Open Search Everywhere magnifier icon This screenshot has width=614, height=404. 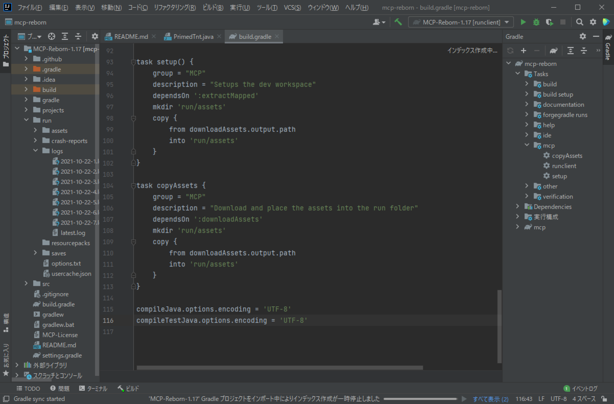(580, 22)
